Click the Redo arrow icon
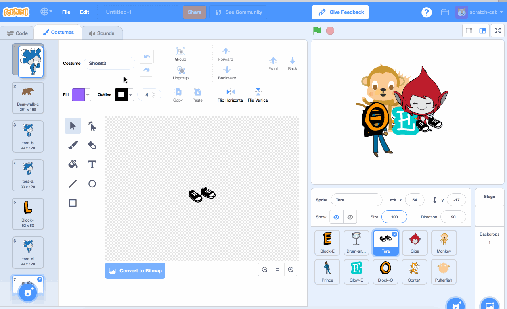The image size is (507, 309). [147, 70]
